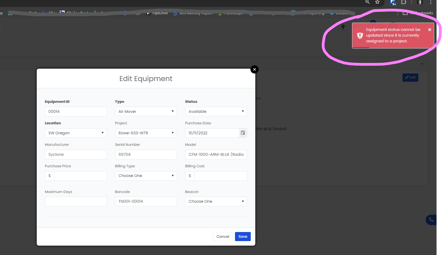
Task: Open the Chrome extensions puzzle icon
Action: tap(403, 2)
